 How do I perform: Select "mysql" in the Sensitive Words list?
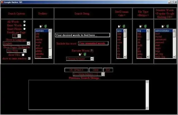164,37
